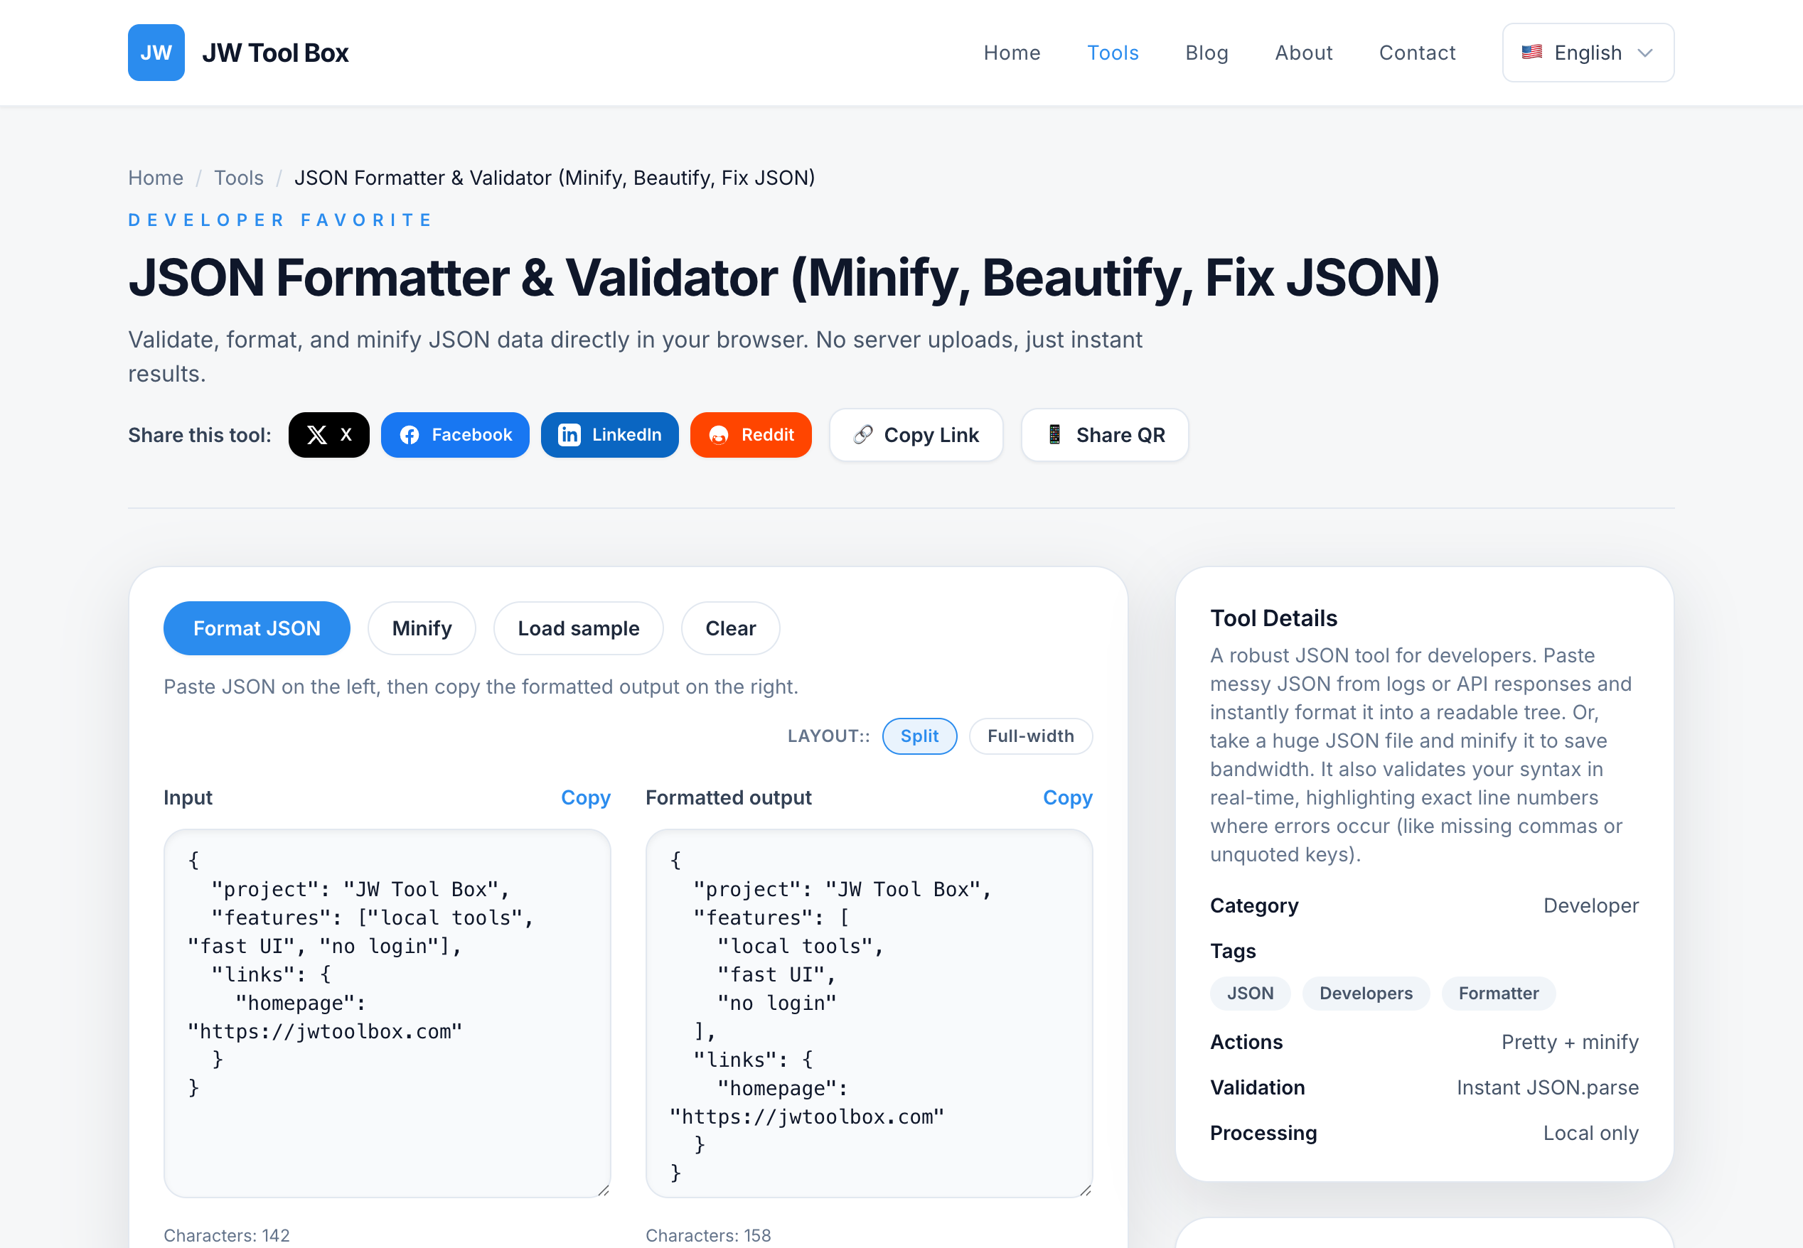The image size is (1803, 1248).
Task: Open the Contact nav item
Action: [1416, 53]
